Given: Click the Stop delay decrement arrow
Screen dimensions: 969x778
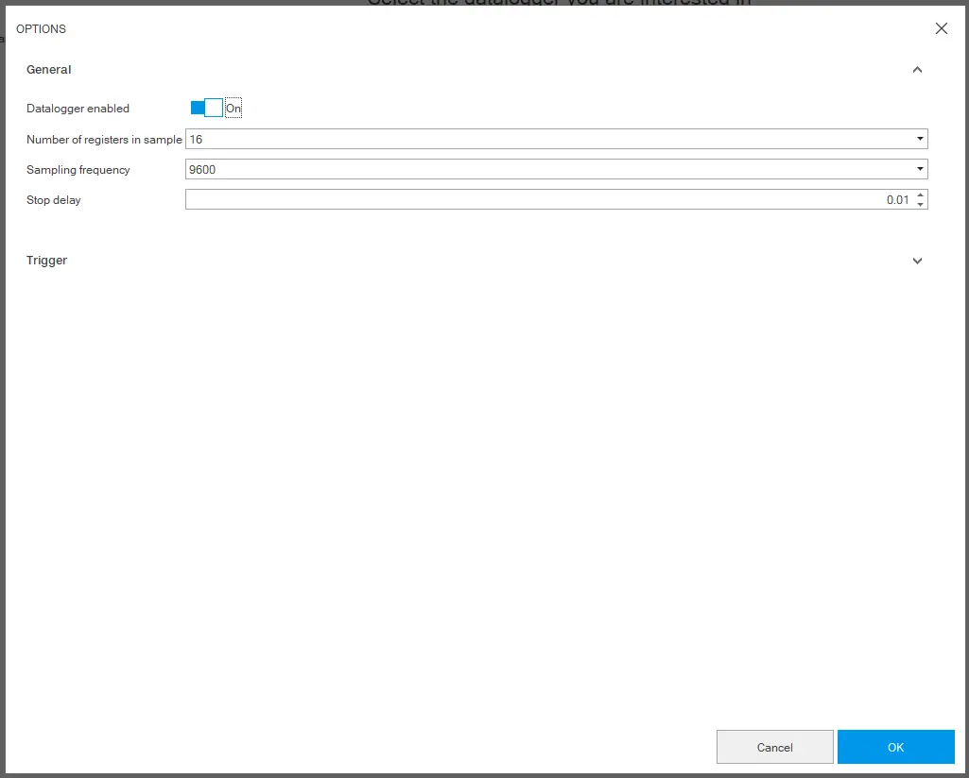Looking at the screenshot, I should coord(921,203).
